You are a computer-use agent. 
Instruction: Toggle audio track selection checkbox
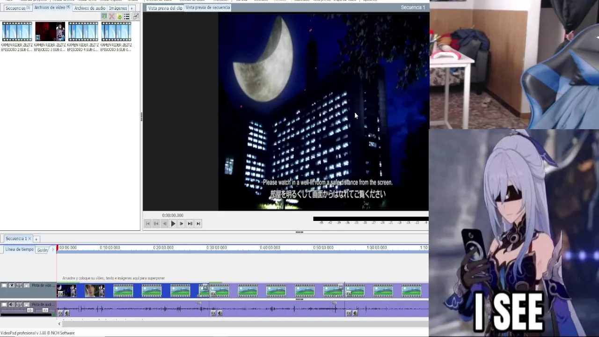[x=4, y=305]
